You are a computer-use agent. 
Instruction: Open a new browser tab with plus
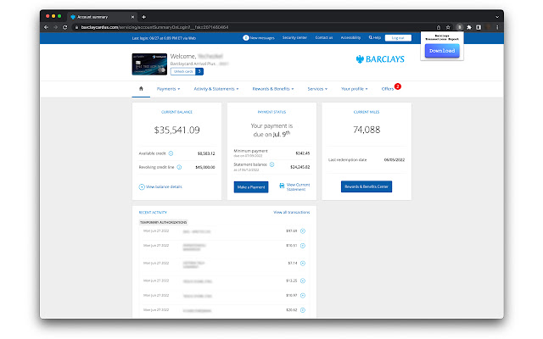pos(143,17)
